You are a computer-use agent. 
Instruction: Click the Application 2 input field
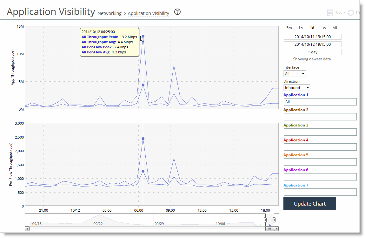pyautogui.click(x=320, y=117)
